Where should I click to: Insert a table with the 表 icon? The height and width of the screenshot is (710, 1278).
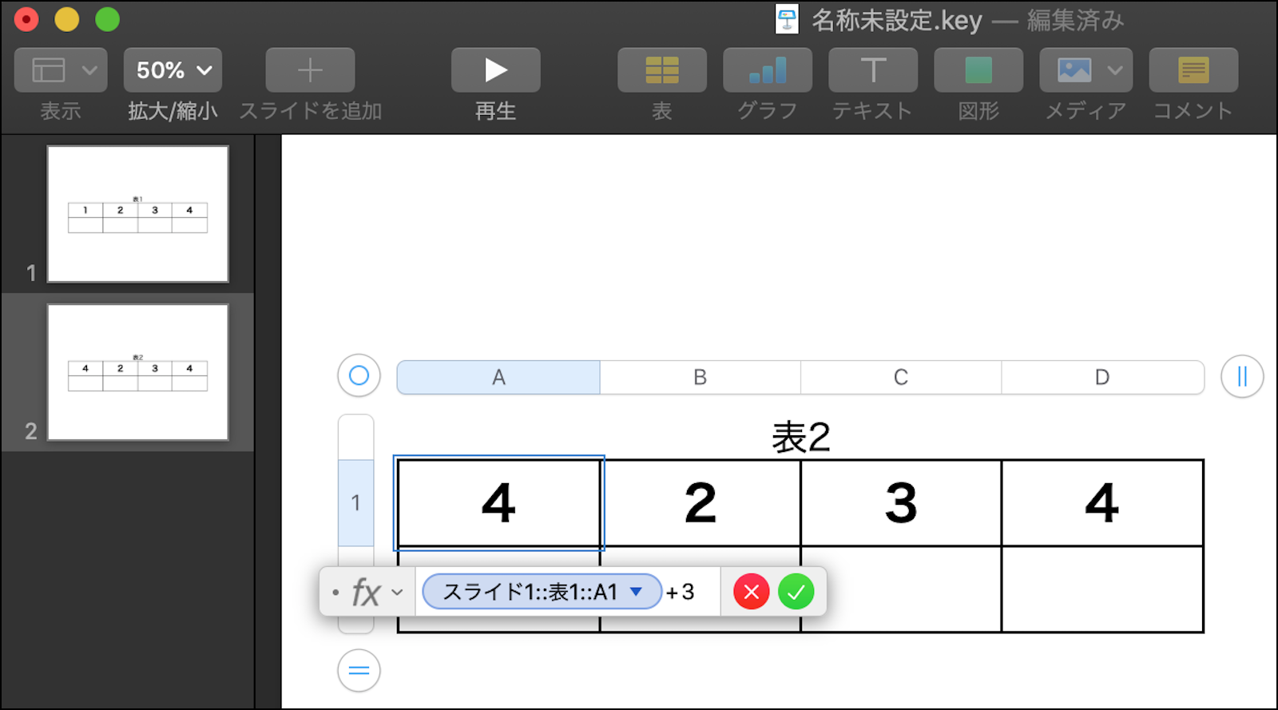coord(661,70)
